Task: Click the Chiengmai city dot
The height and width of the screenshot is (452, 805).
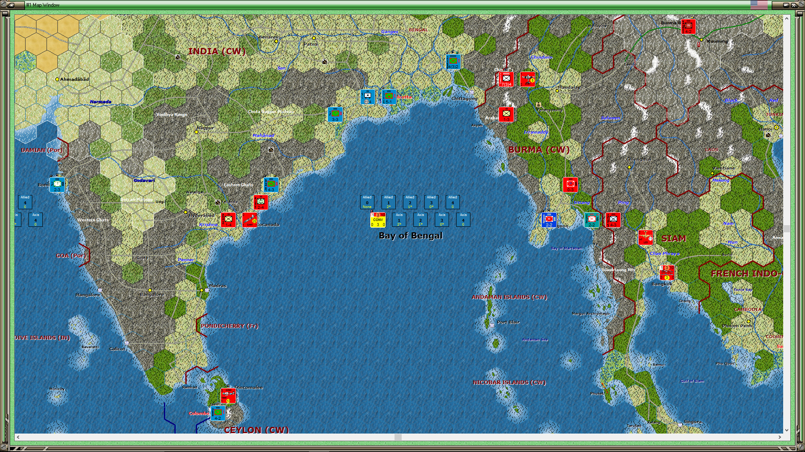Action: pos(629,167)
